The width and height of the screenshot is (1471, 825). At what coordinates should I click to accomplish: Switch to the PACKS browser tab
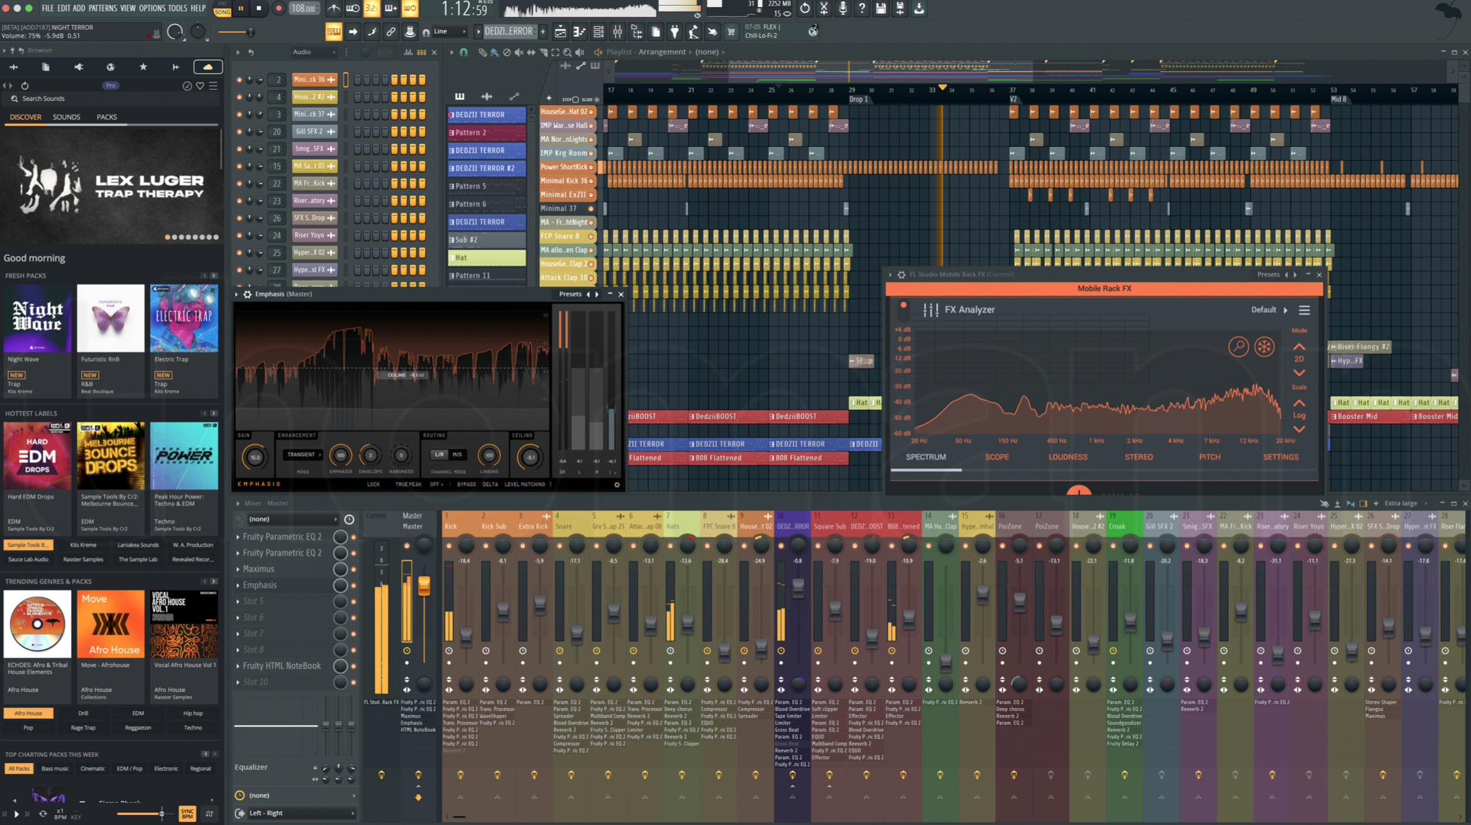click(106, 117)
